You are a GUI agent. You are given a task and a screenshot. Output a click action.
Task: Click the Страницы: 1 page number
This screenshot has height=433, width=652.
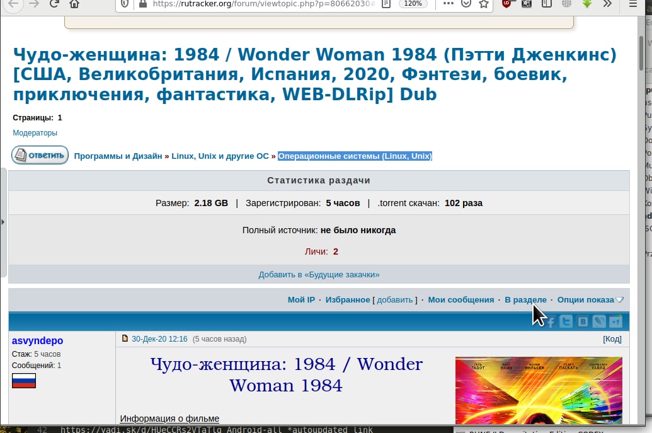point(60,118)
